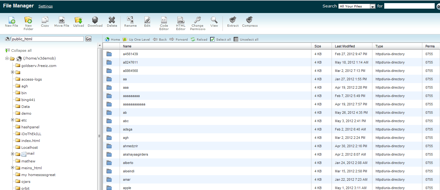Click the Delete icon
The image size is (440, 190).
112,21
